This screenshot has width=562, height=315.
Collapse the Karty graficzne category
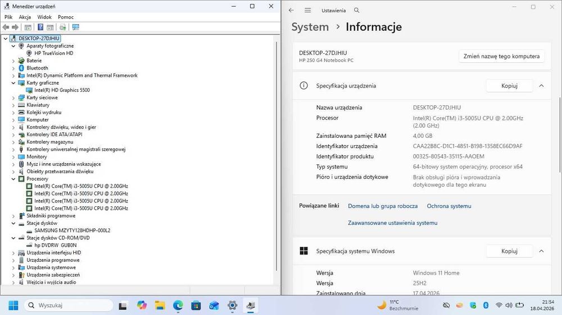pyautogui.click(x=13, y=83)
